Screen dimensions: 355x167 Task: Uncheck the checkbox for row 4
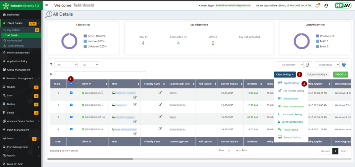(x=71, y=129)
